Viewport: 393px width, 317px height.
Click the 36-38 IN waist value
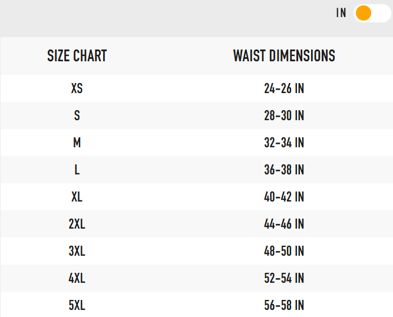(x=284, y=170)
